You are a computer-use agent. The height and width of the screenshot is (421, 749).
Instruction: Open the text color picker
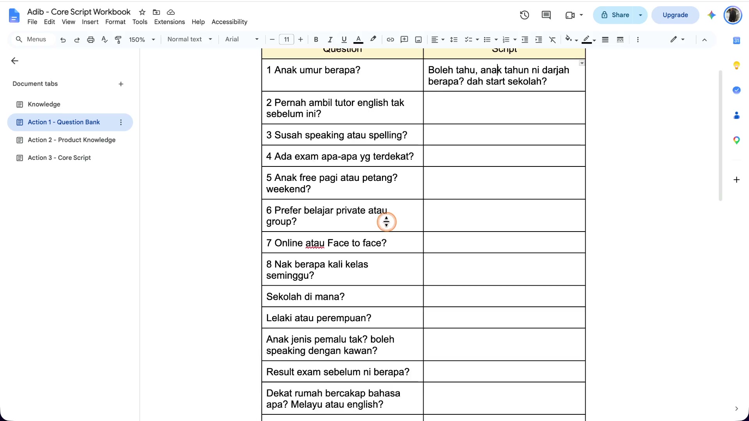358,39
